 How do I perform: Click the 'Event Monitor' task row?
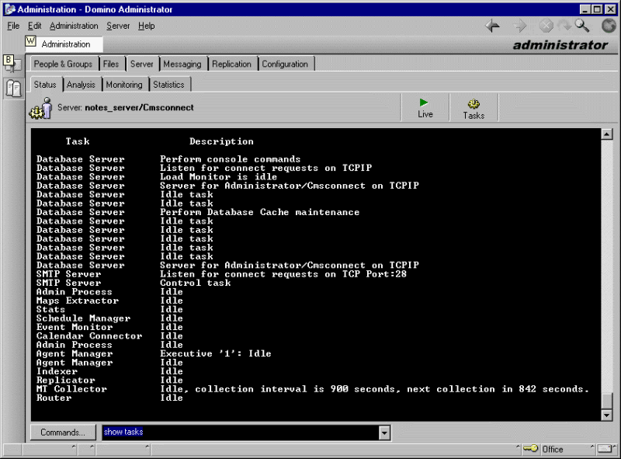109,327
